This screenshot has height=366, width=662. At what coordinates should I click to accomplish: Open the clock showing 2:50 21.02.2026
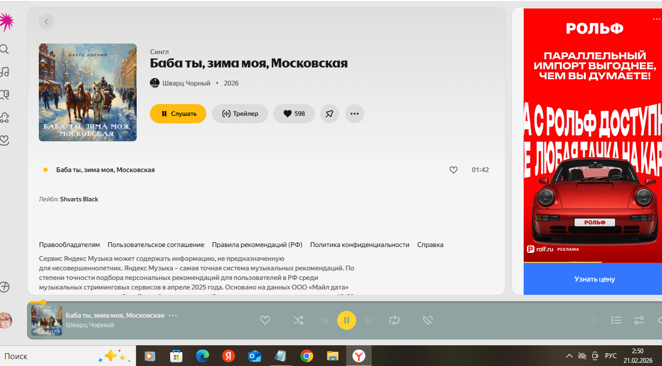638,356
